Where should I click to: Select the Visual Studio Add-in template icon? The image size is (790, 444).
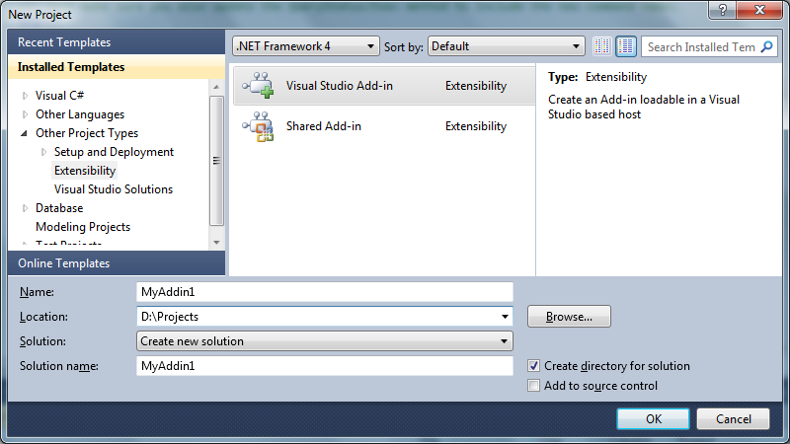258,85
